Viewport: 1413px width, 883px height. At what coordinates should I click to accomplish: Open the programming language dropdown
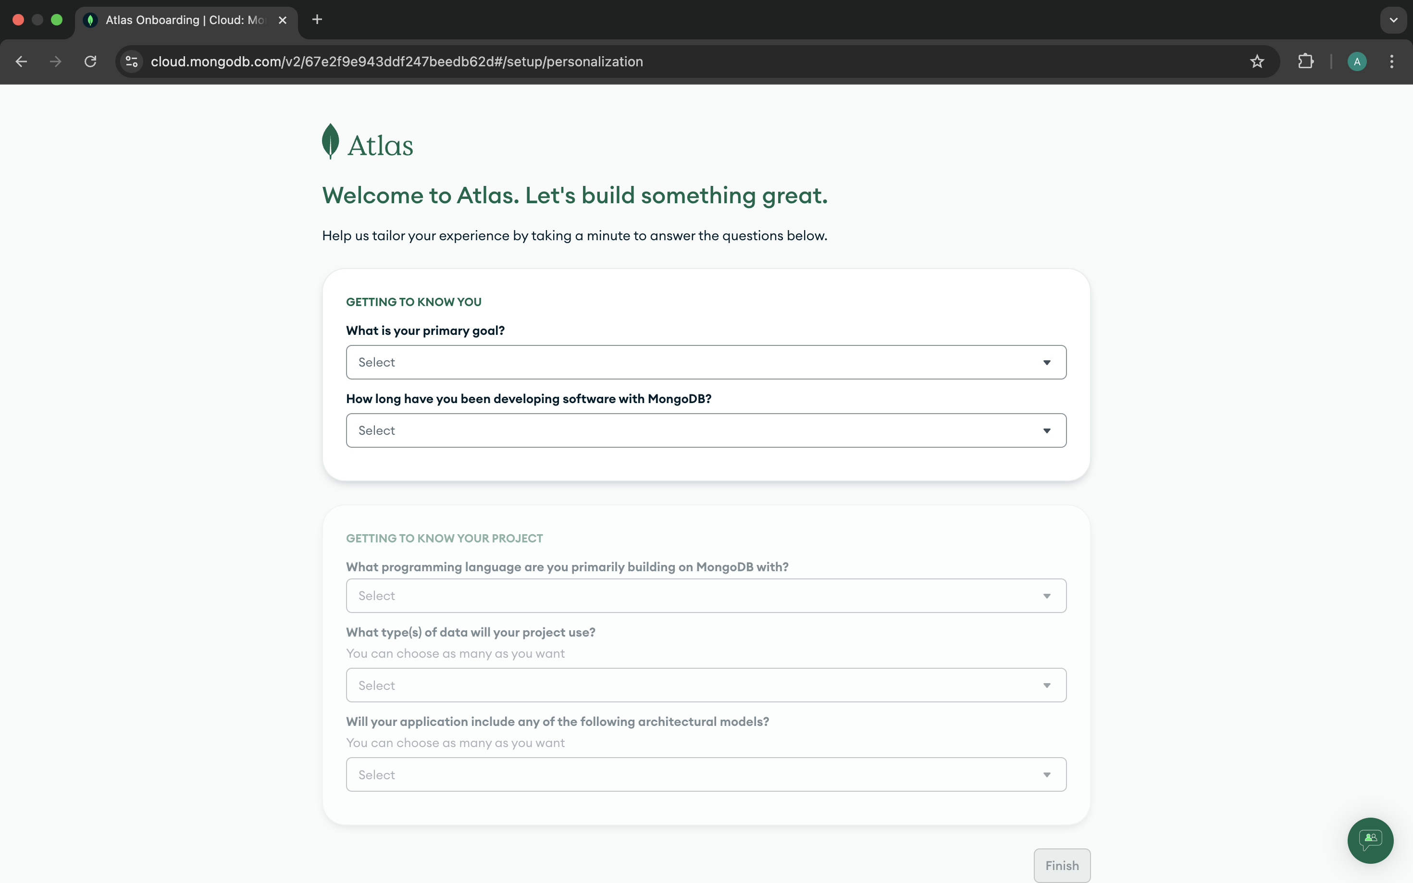coord(706,596)
